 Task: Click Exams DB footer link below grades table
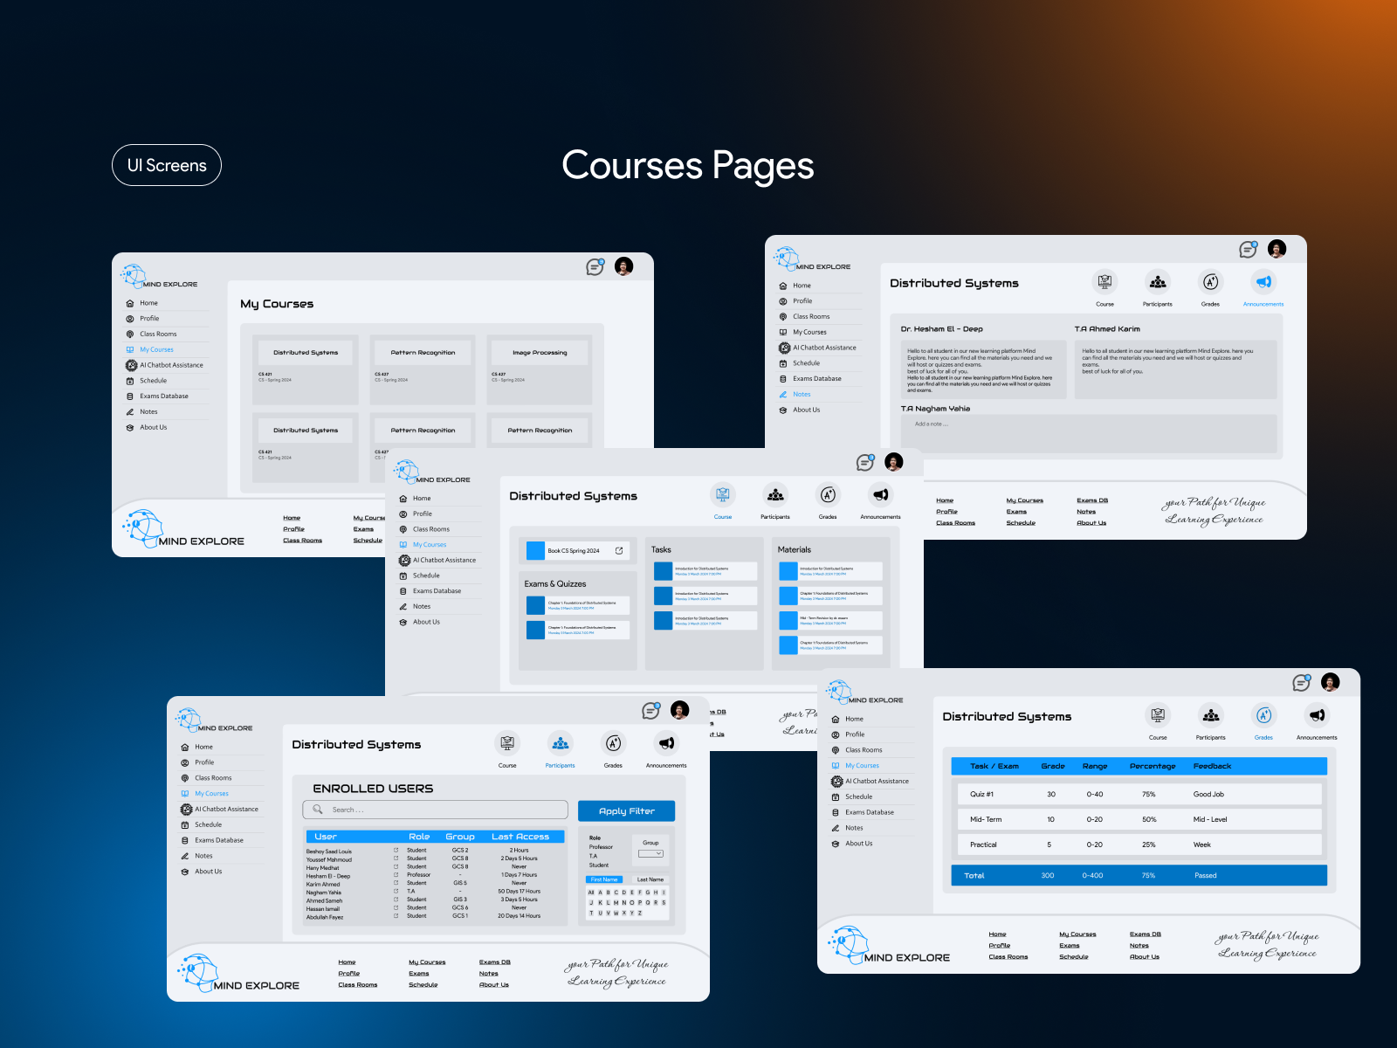(x=1145, y=934)
